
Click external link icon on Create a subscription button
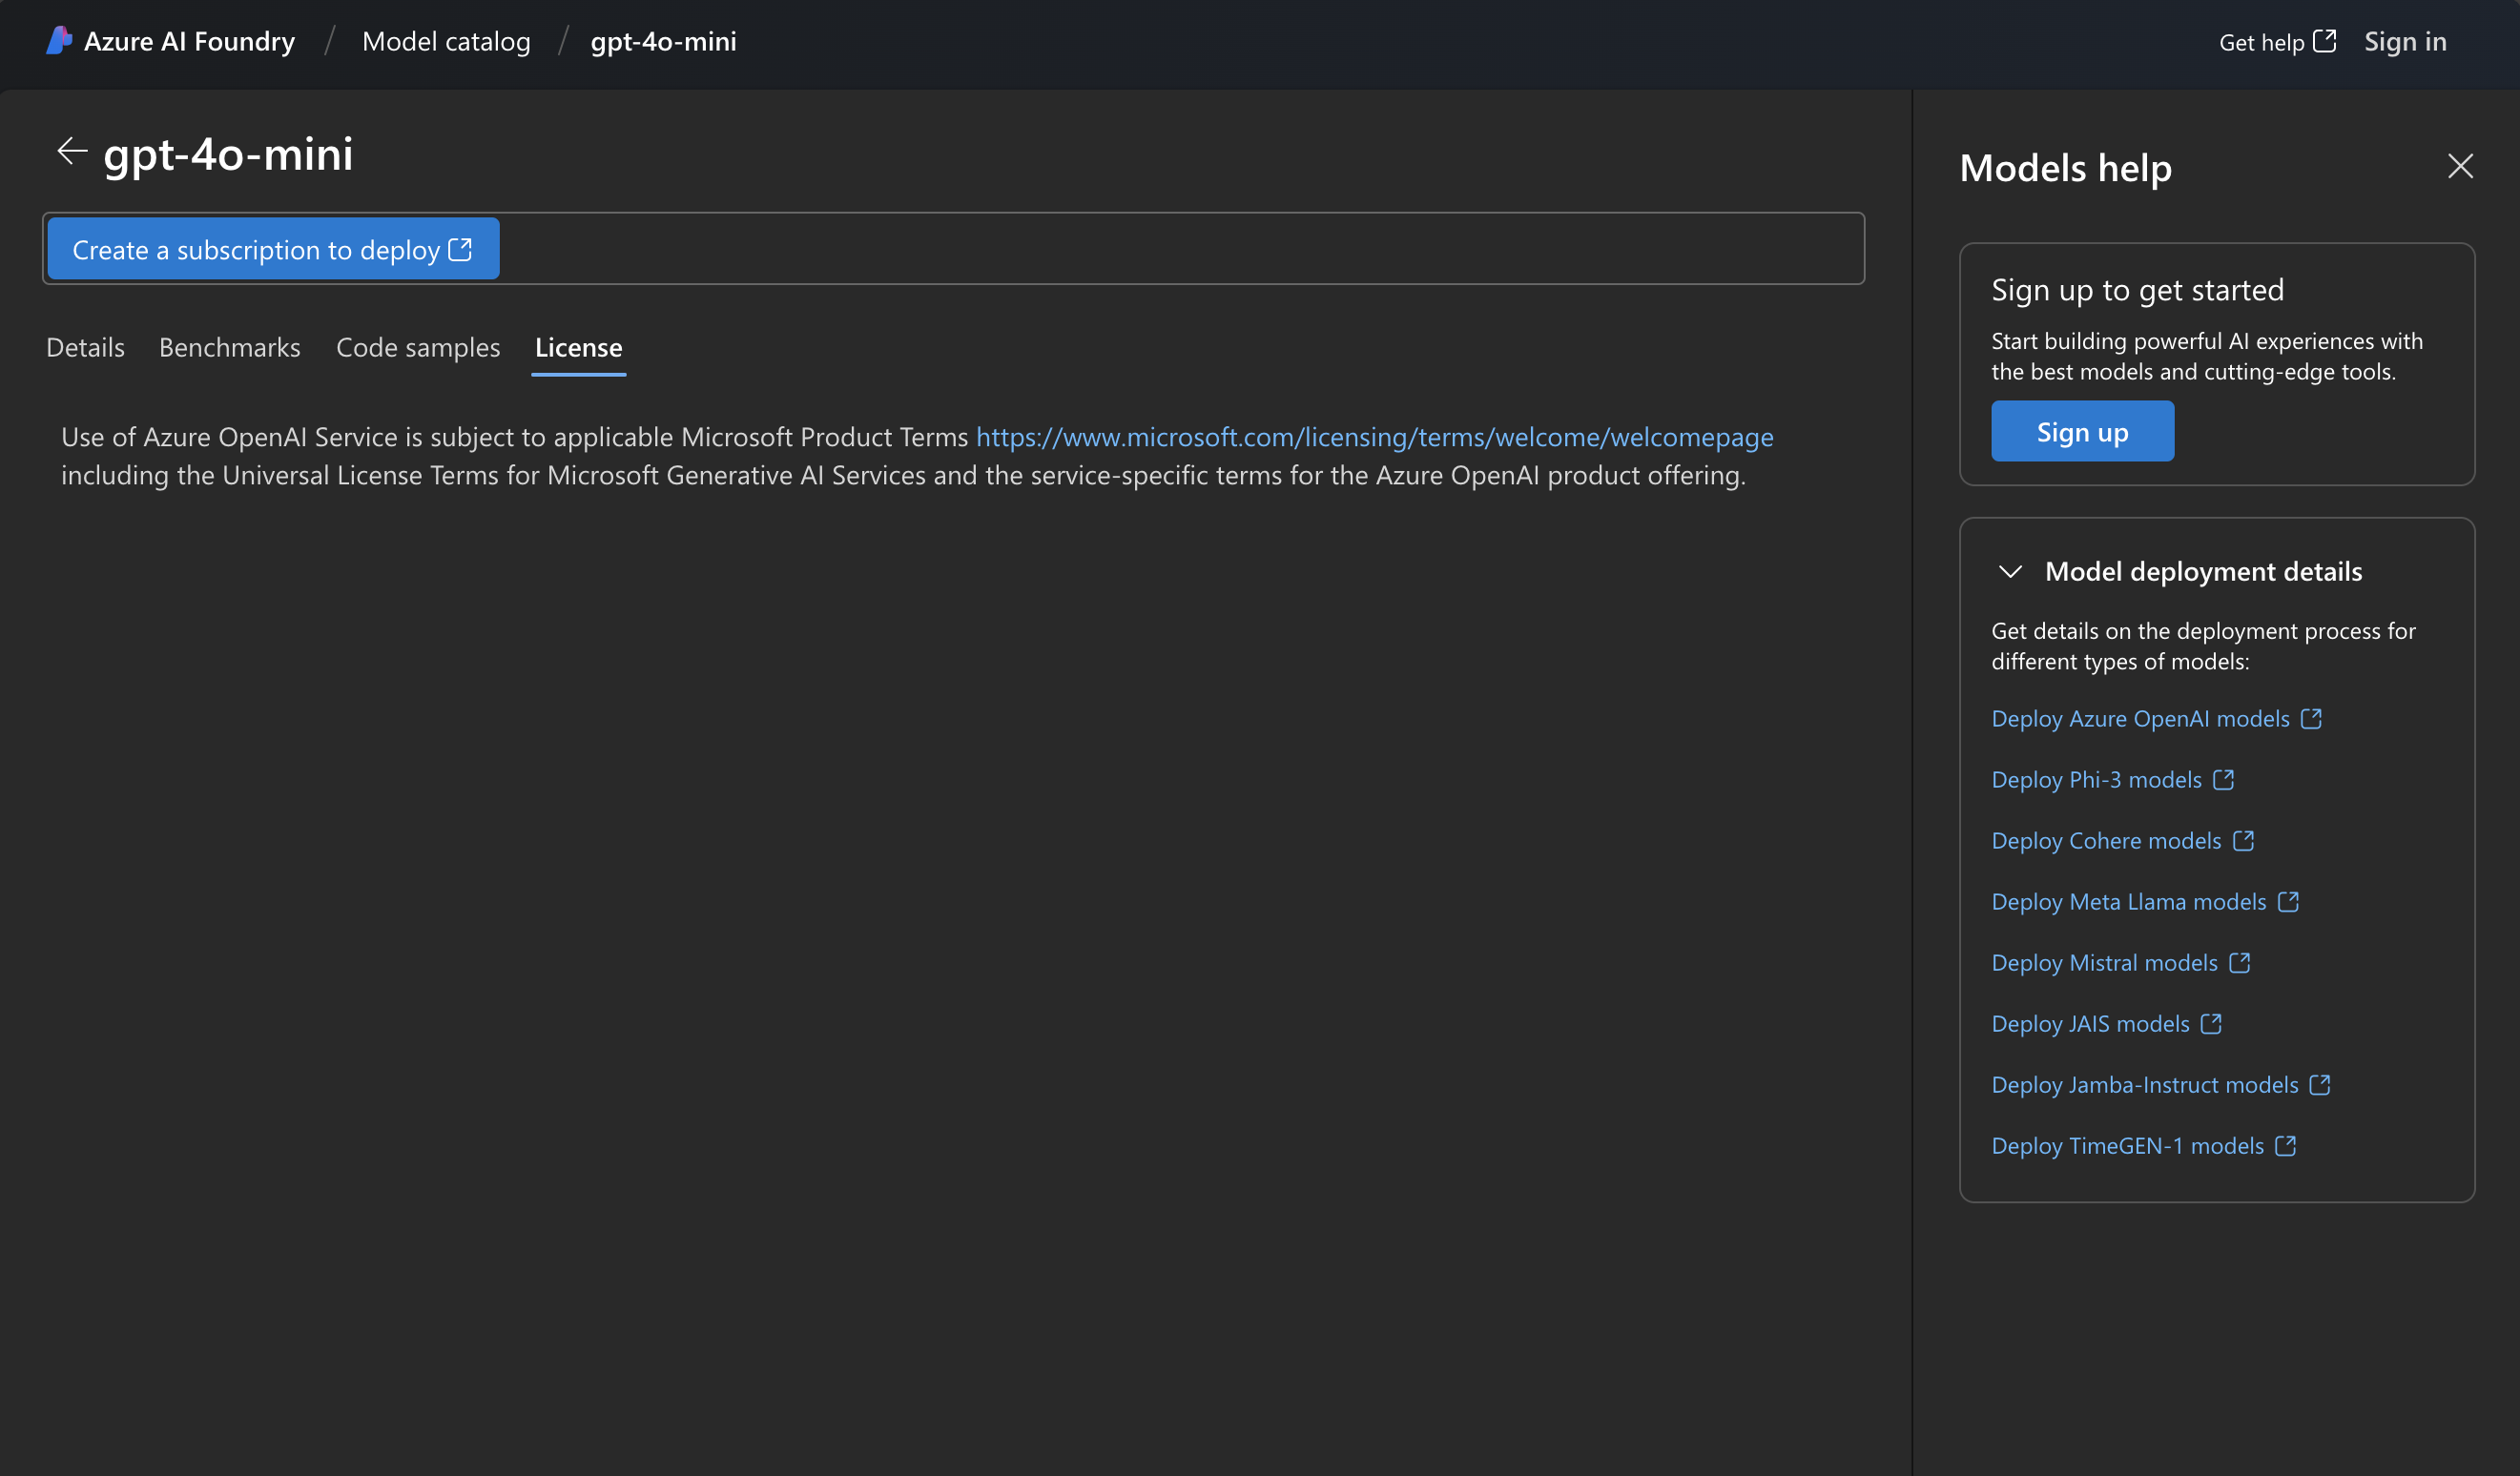coord(460,249)
